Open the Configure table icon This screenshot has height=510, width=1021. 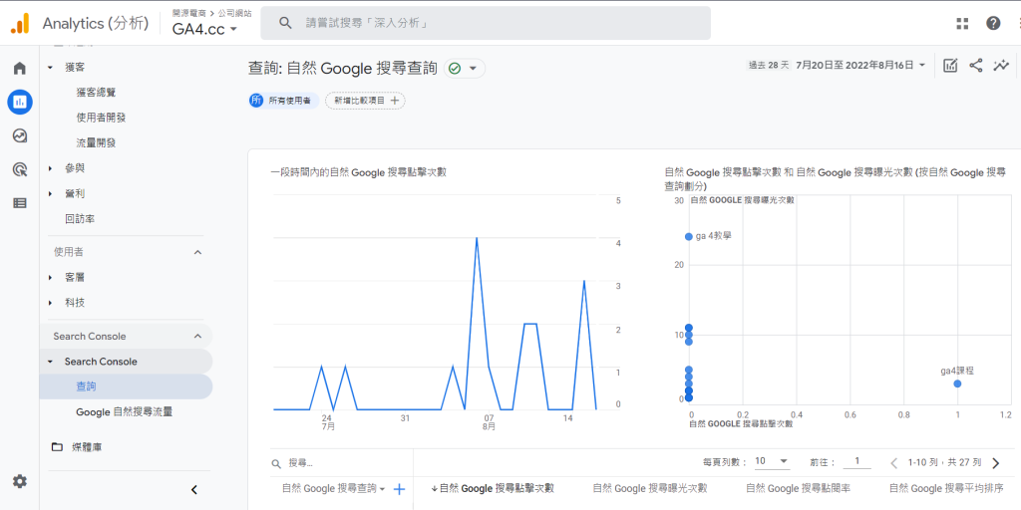point(20,203)
